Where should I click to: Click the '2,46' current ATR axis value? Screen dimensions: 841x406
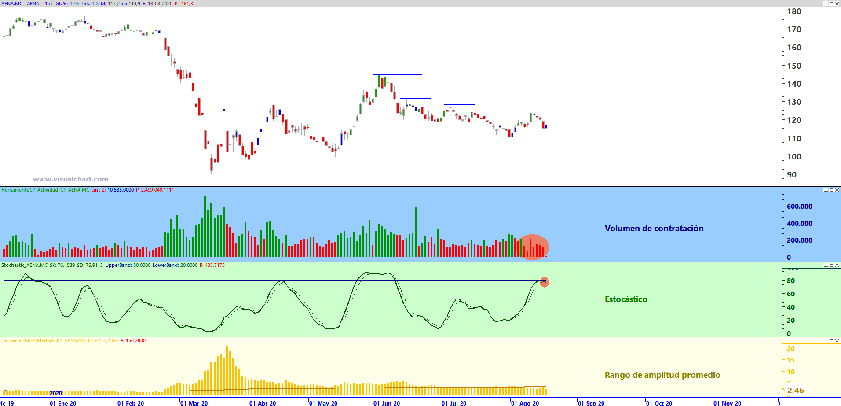click(x=796, y=391)
